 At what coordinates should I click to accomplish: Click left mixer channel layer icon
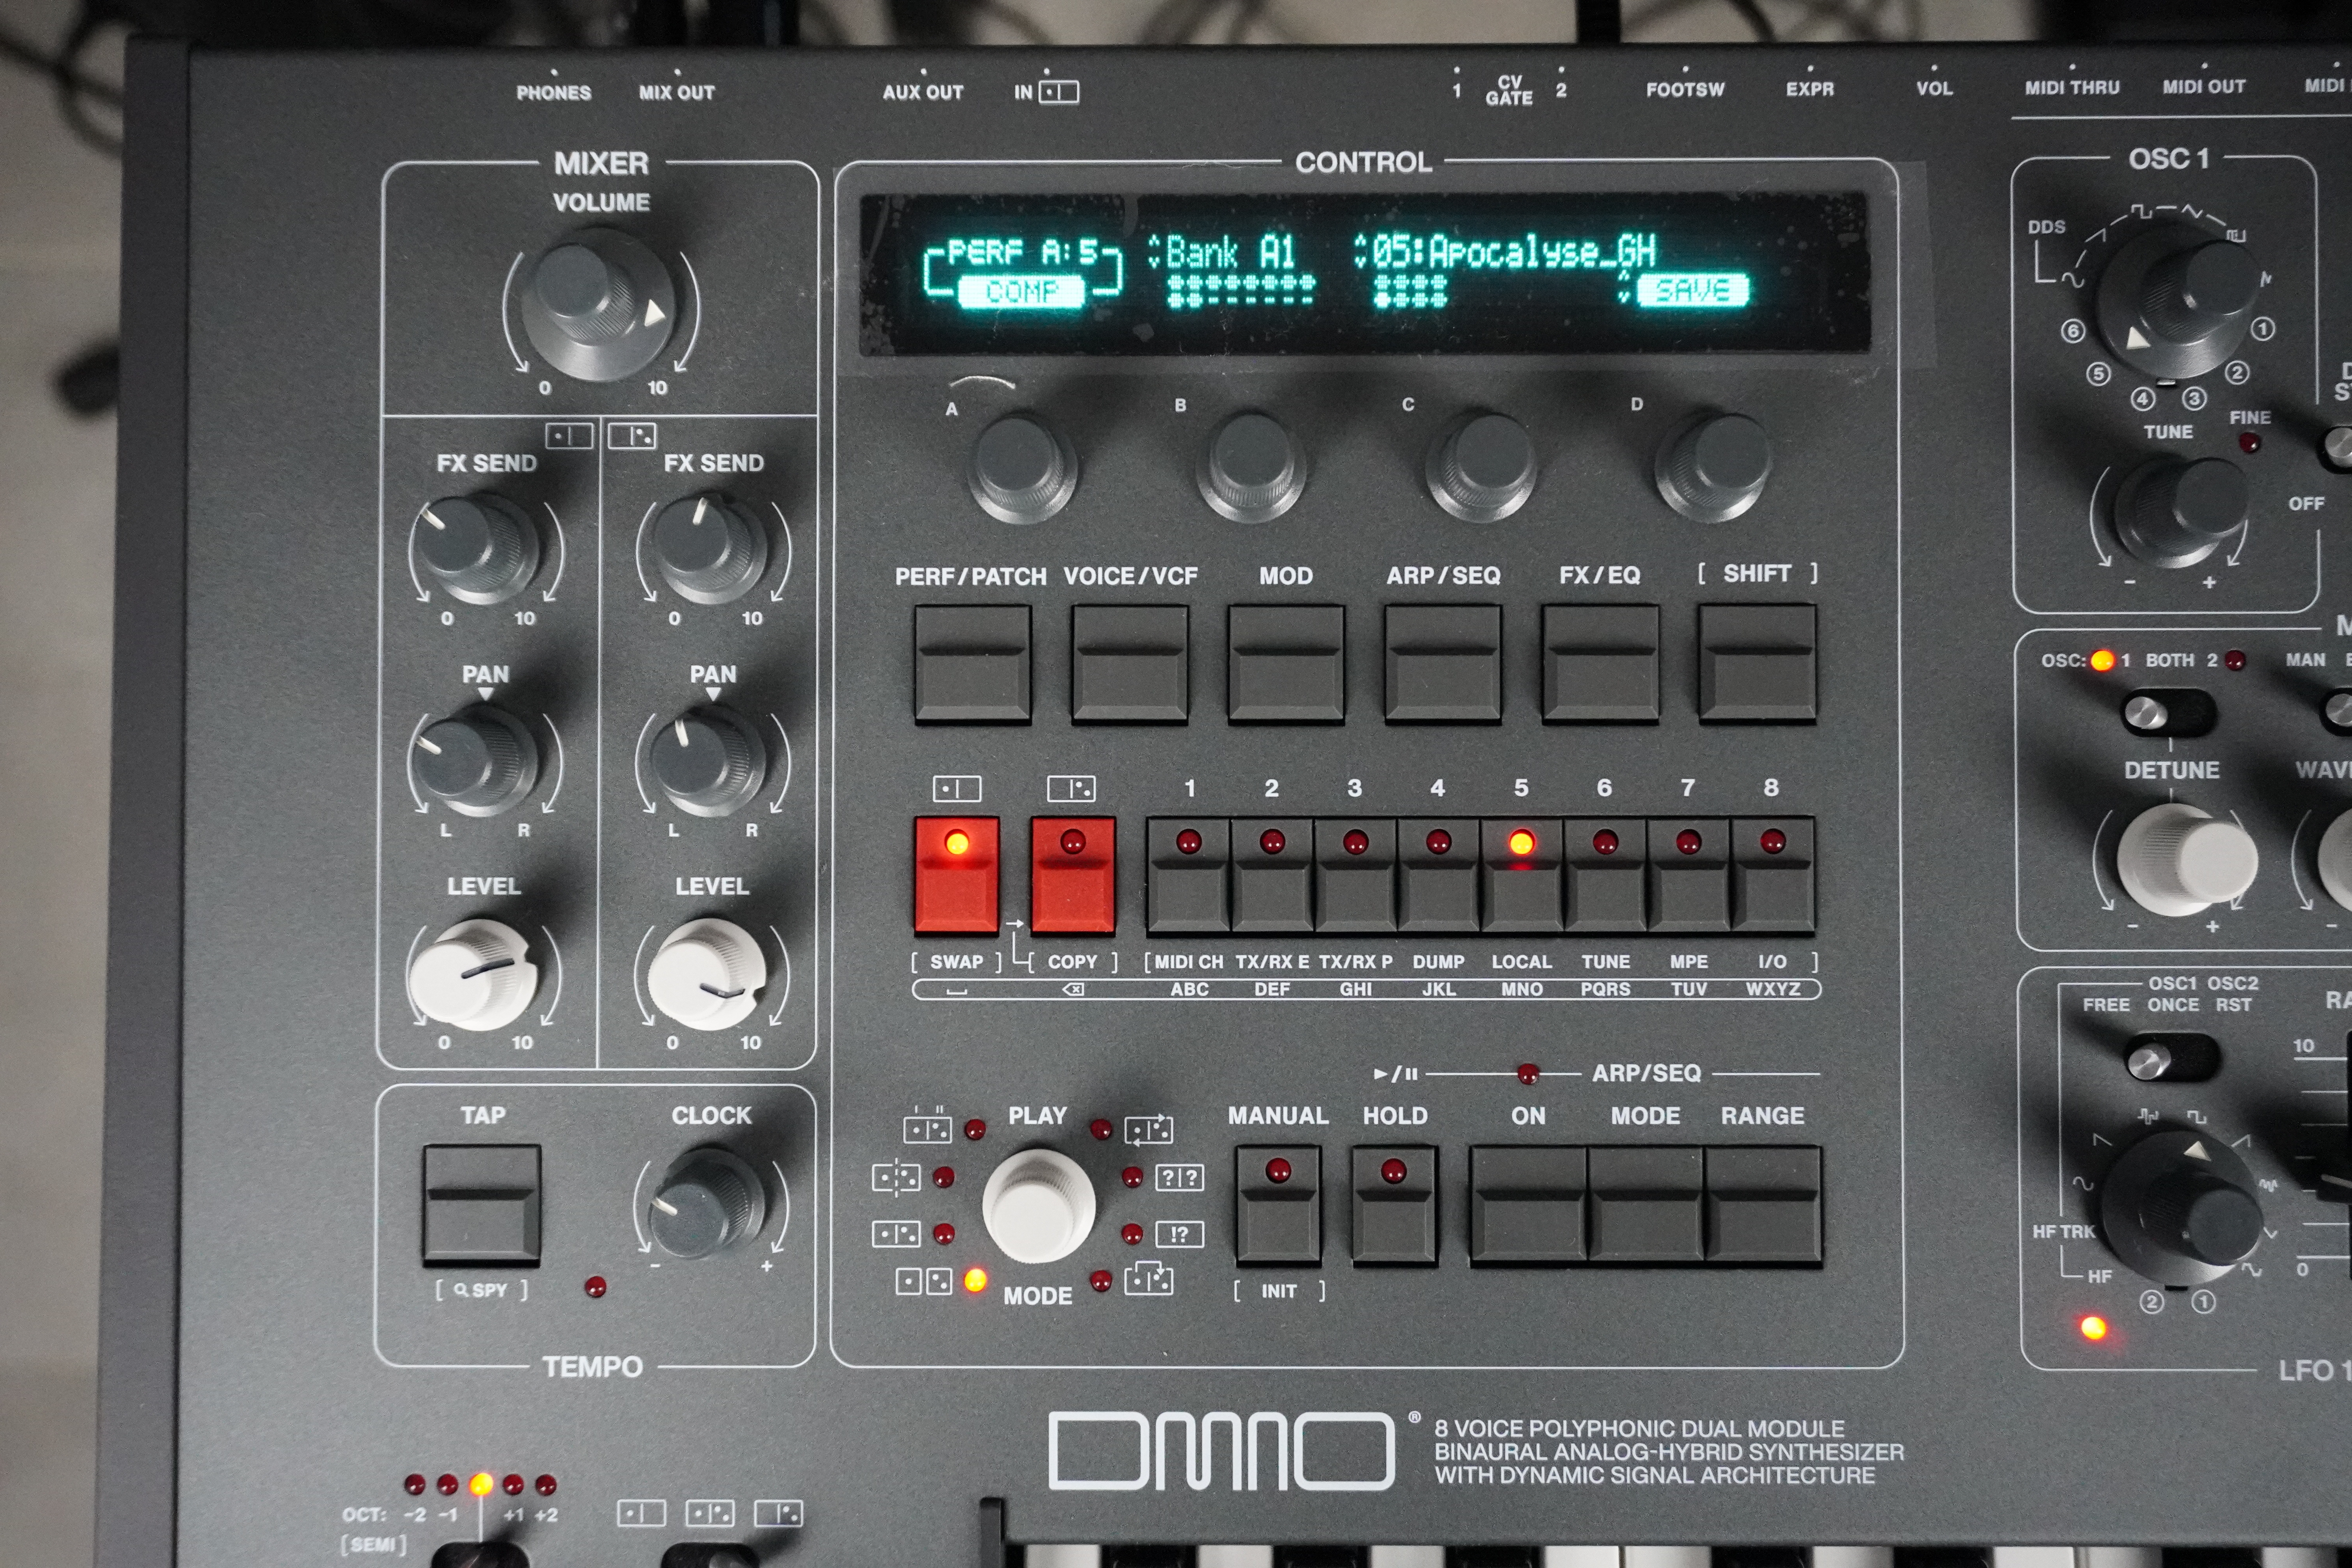(x=569, y=436)
